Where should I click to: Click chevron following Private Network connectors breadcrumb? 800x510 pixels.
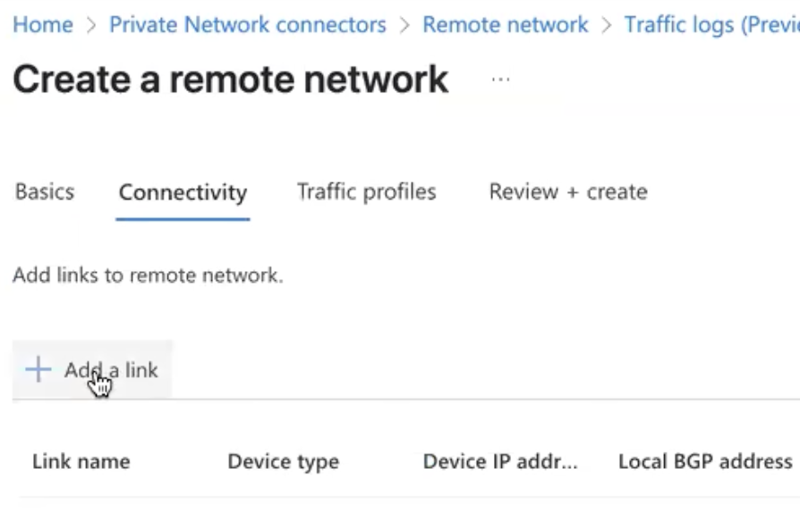[x=404, y=25]
